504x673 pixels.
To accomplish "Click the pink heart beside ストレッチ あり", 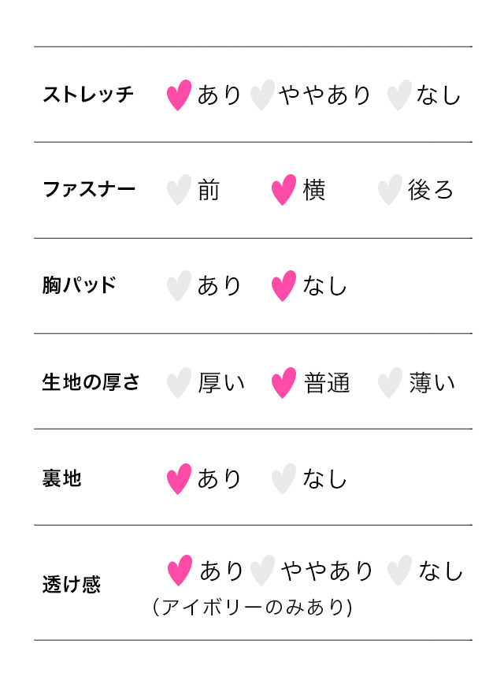I will [180, 95].
